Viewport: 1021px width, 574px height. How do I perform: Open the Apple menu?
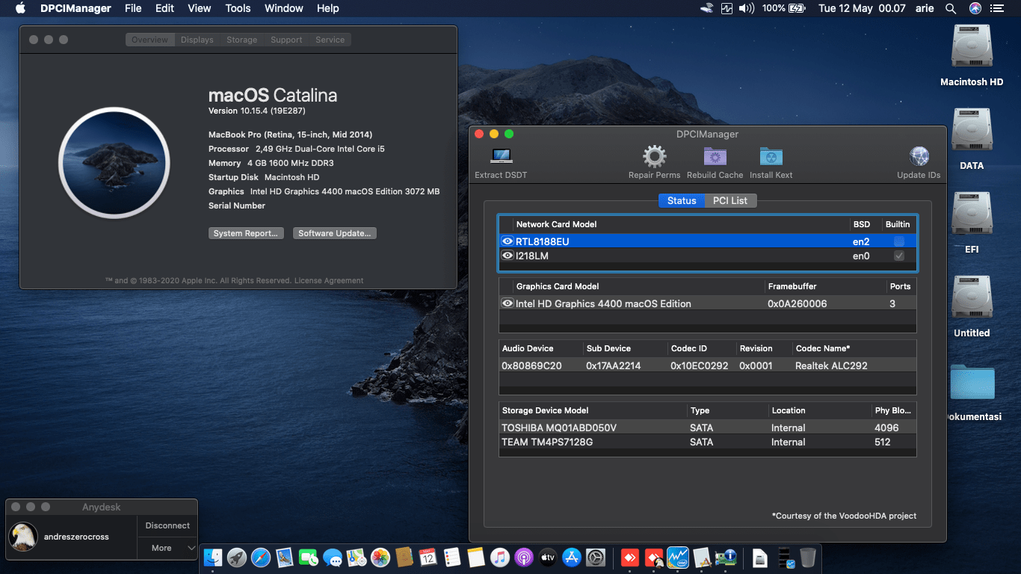[20, 8]
